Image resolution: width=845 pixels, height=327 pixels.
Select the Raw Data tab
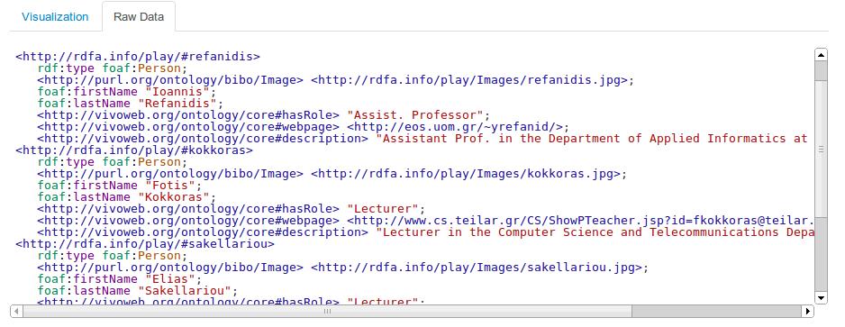point(139,17)
